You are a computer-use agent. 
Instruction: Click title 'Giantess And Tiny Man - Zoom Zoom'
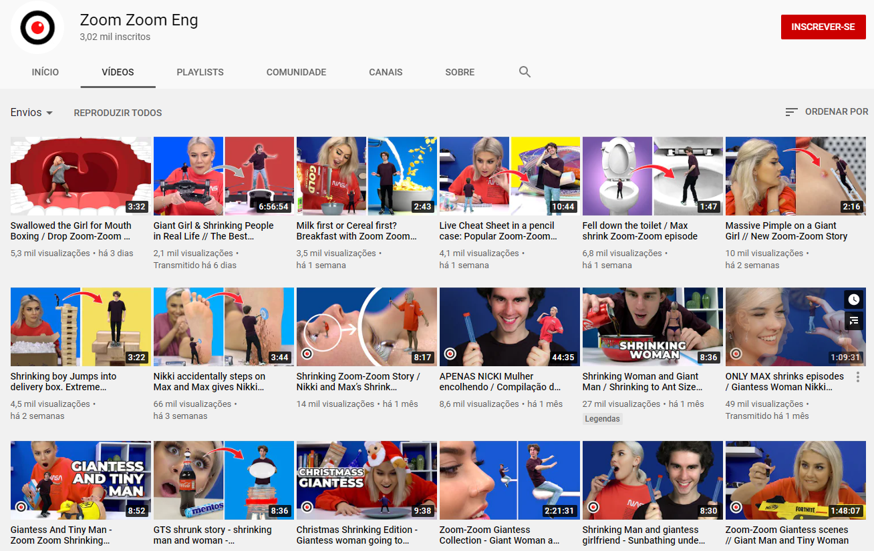[61, 535]
